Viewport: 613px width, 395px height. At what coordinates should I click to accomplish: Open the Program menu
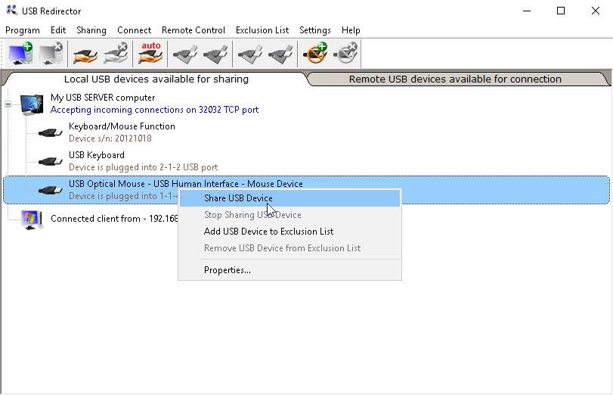(x=23, y=30)
